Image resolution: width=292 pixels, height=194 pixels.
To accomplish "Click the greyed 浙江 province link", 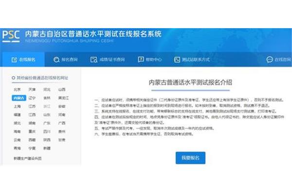I will point(47,106).
